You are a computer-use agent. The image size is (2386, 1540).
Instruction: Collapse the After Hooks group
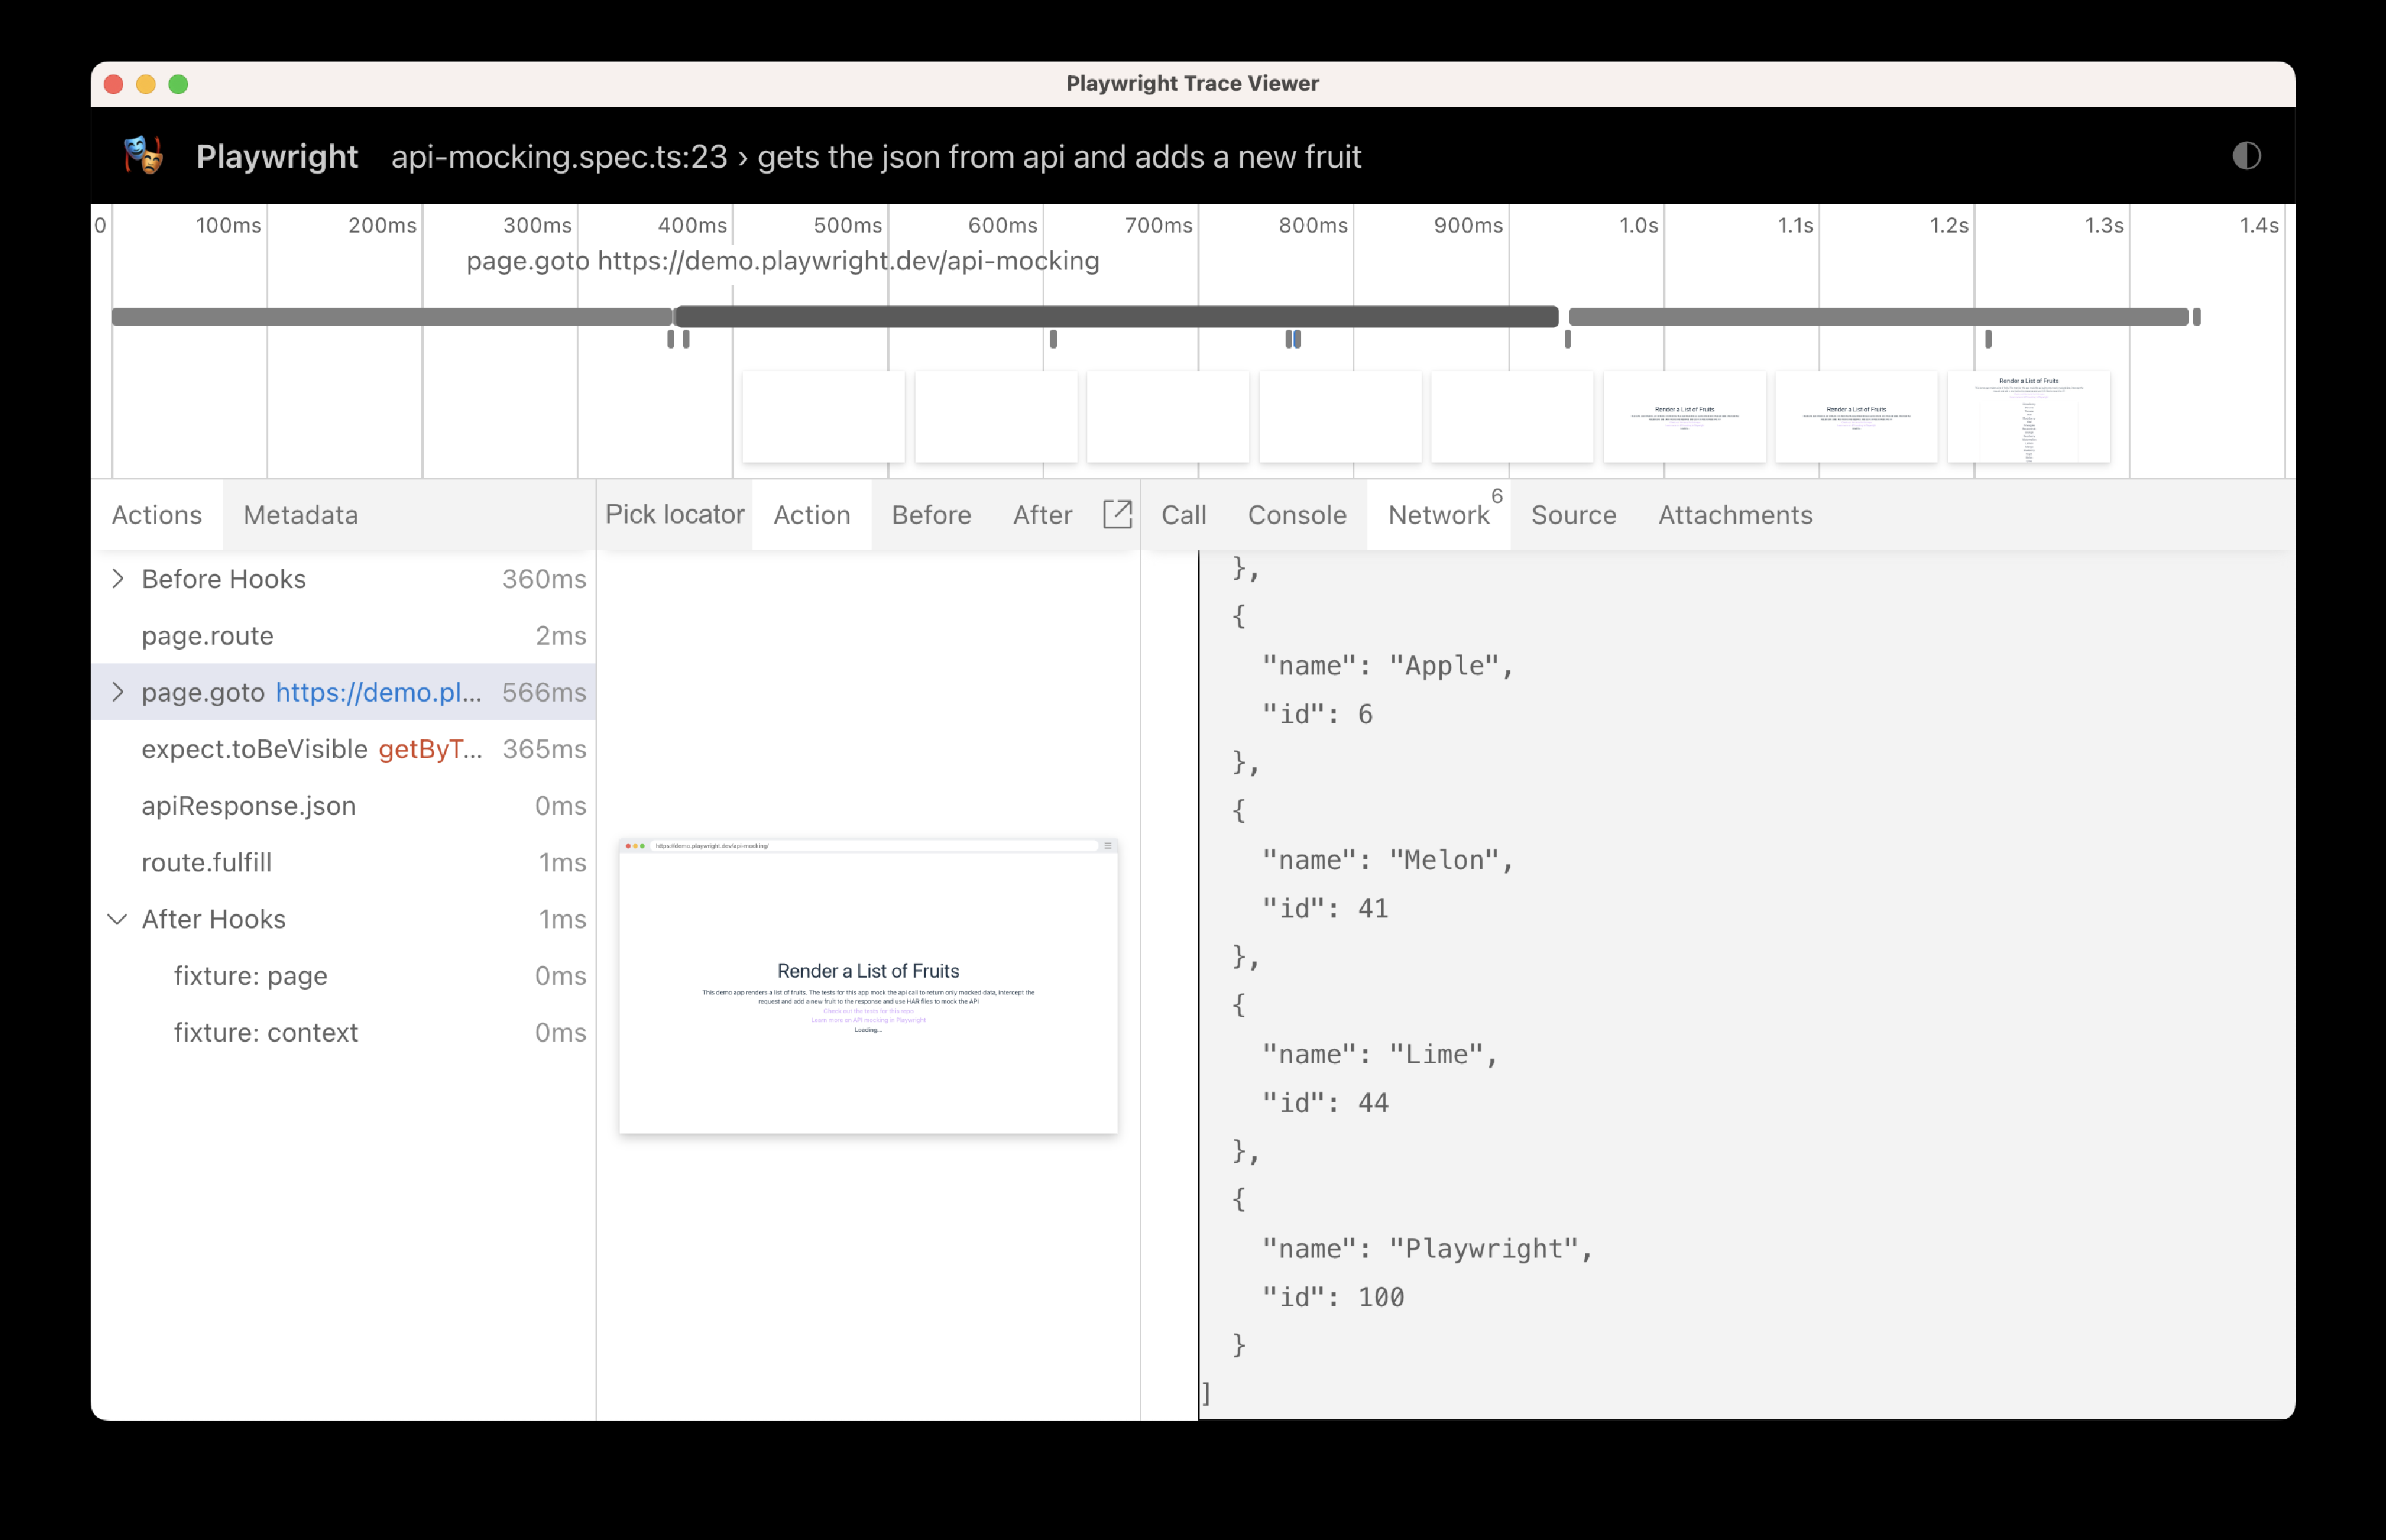(118, 919)
